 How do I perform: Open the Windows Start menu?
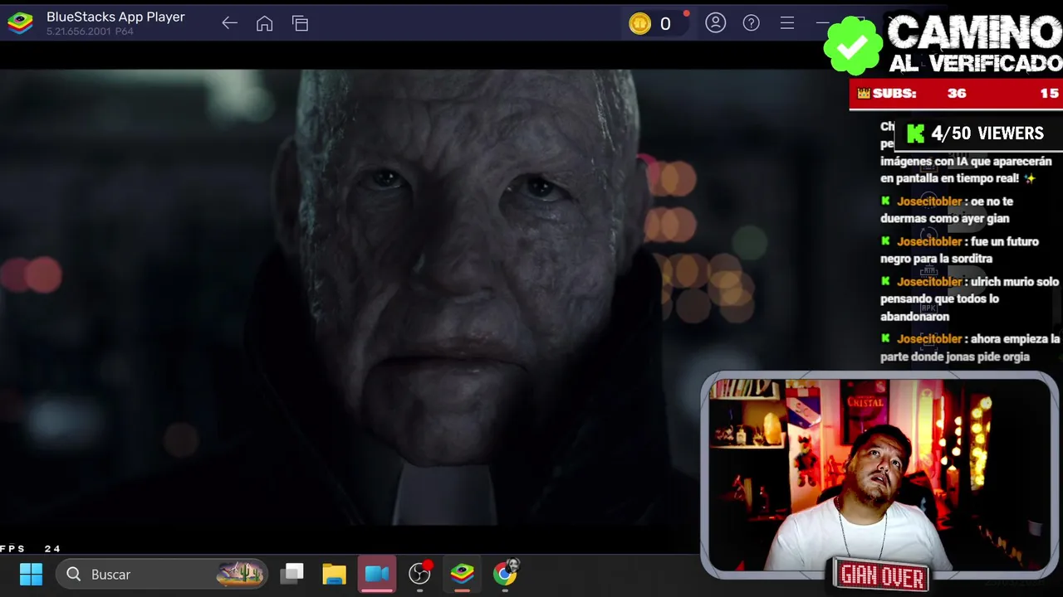31,574
